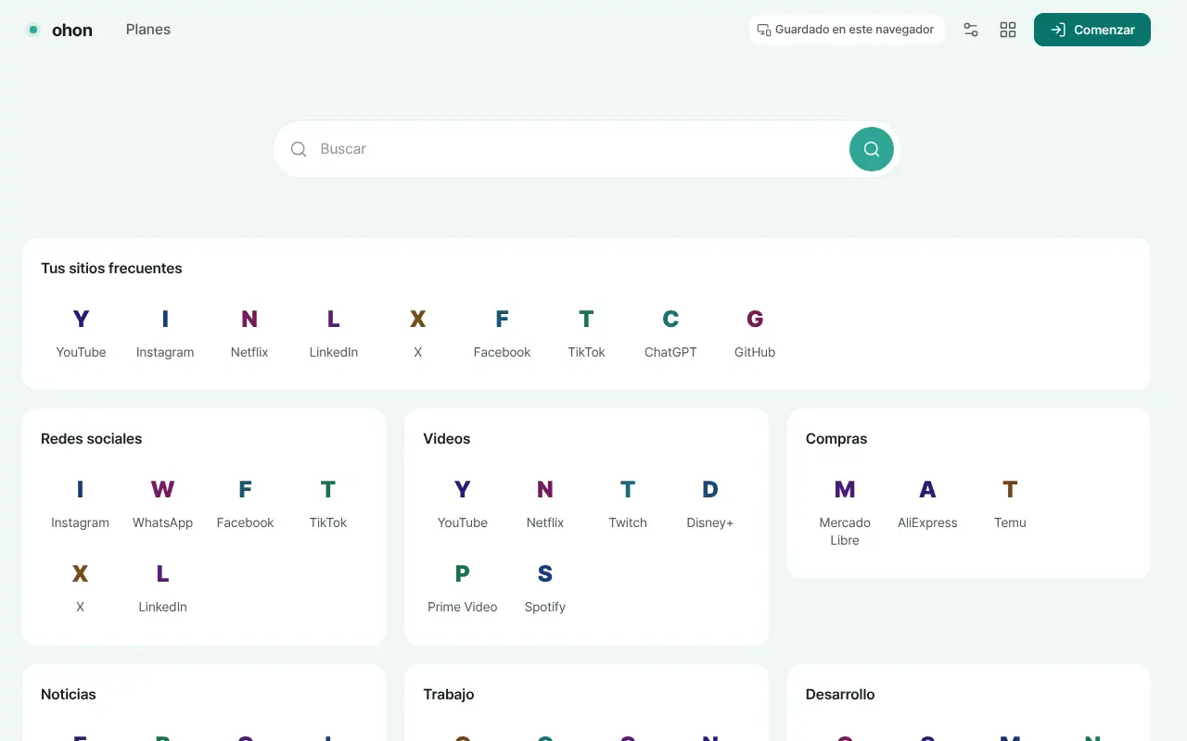Open LinkedIn in Redes sociales
The width and height of the screenshot is (1187, 741).
coord(162,587)
